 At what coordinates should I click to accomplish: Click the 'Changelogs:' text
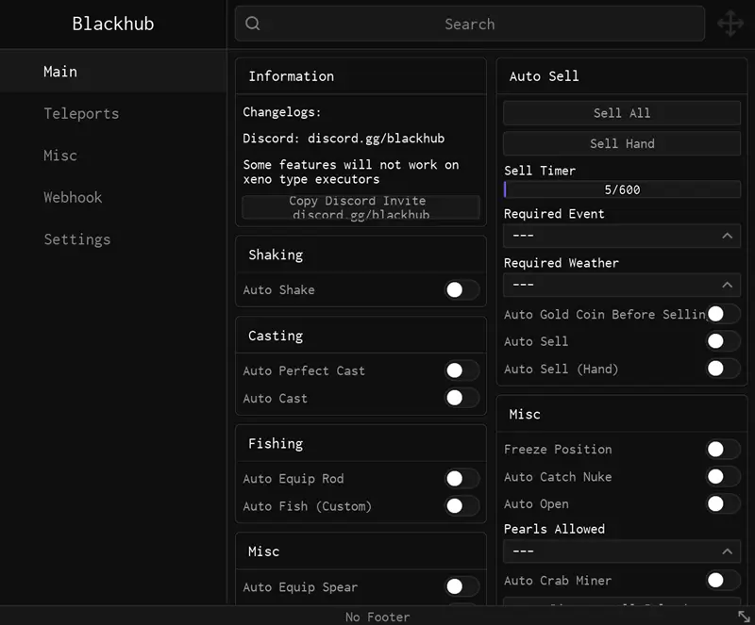pos(281,112)
